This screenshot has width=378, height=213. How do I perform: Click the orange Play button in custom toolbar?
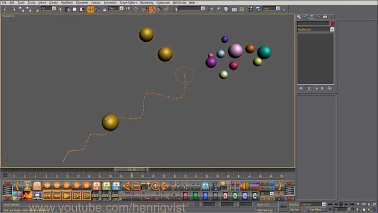coord(67,196)
